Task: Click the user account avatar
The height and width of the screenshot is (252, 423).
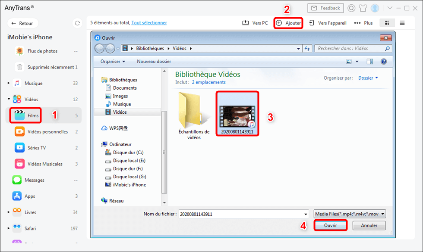Action: (375, 8)
